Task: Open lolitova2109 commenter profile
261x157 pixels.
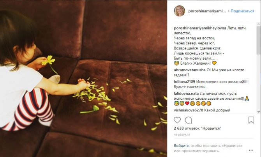Action: point(184,82)
